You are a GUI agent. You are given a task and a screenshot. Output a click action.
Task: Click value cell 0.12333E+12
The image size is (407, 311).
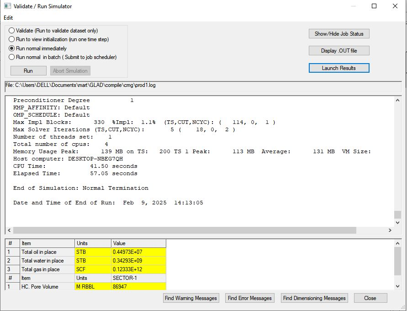pos(138,269)
